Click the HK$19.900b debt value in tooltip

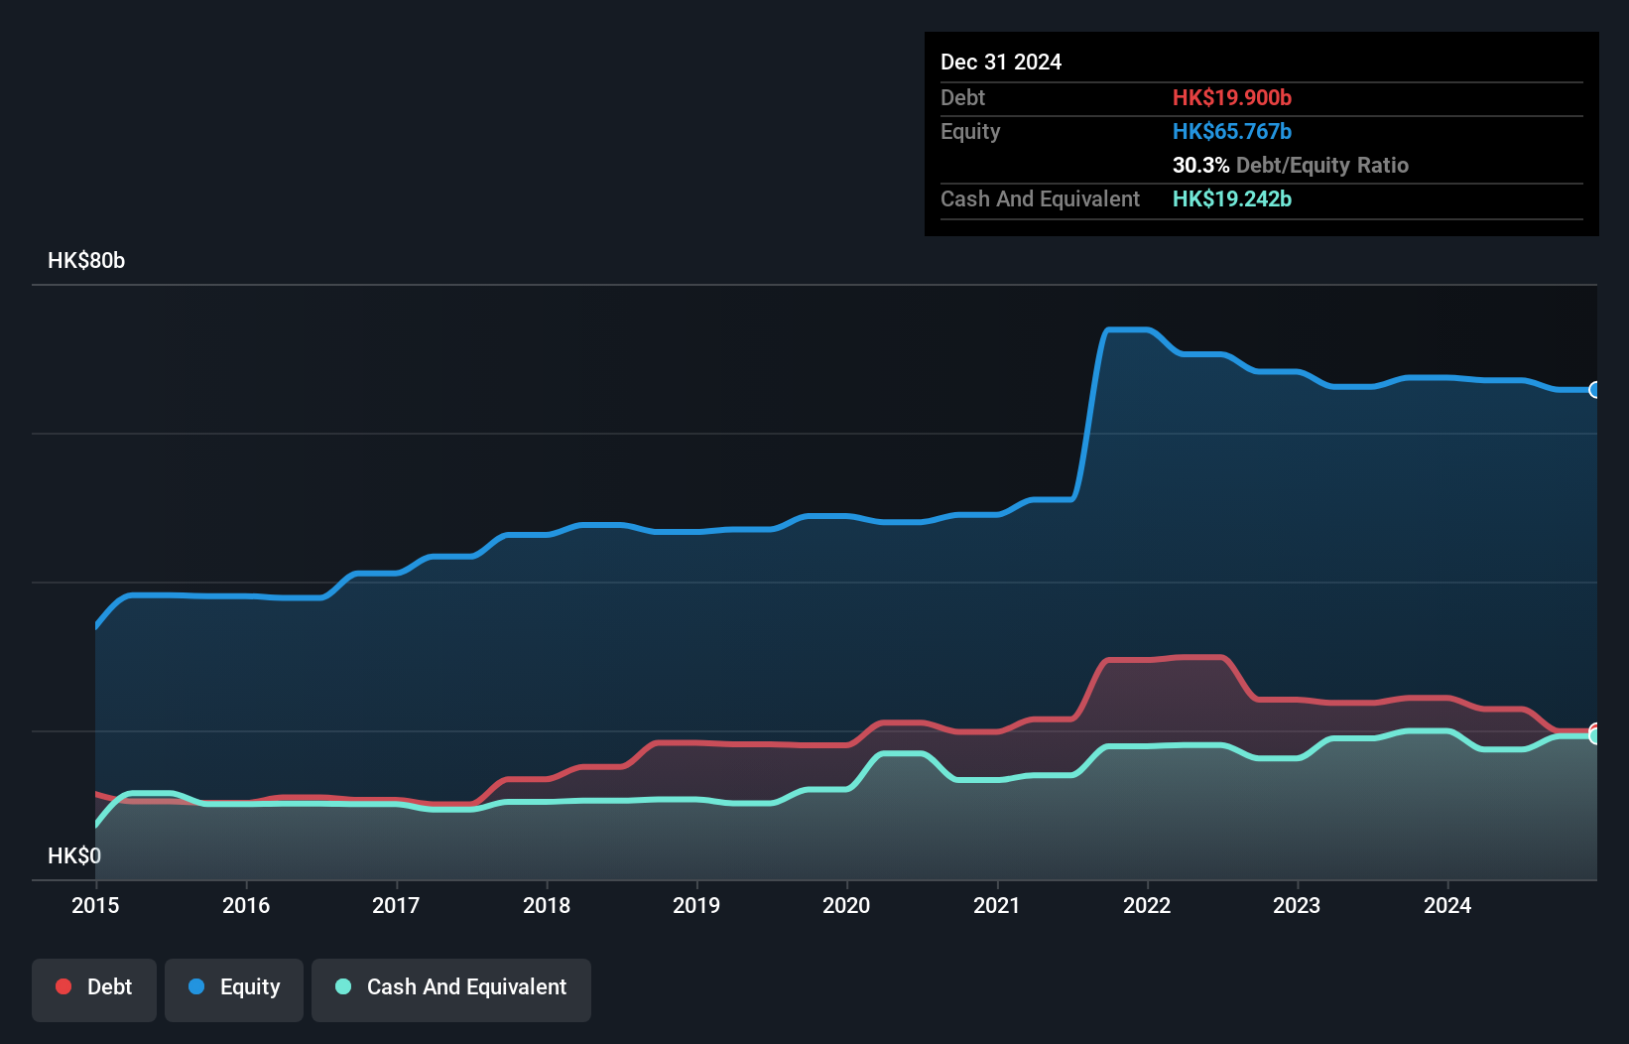pyautogui.click(x=1231, y=97)
